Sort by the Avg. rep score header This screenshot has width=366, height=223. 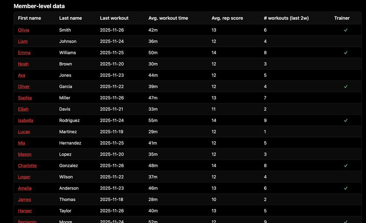(x=227, y=18)
